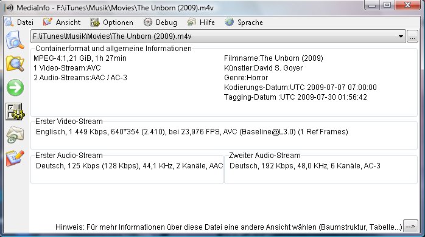Click the envelope about icon in the sidebar

pos(15,134)
